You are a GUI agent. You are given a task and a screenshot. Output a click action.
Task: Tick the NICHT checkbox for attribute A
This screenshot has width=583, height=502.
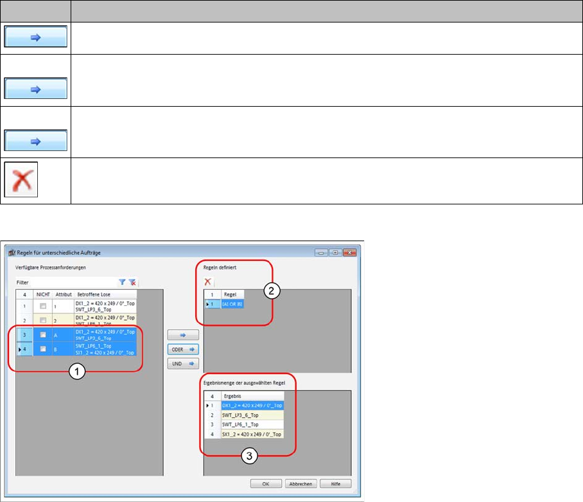point(43,334)
